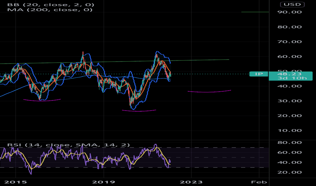316x186 pixels.
Task: Click the Feb time axis label
Action: (259, 182)
